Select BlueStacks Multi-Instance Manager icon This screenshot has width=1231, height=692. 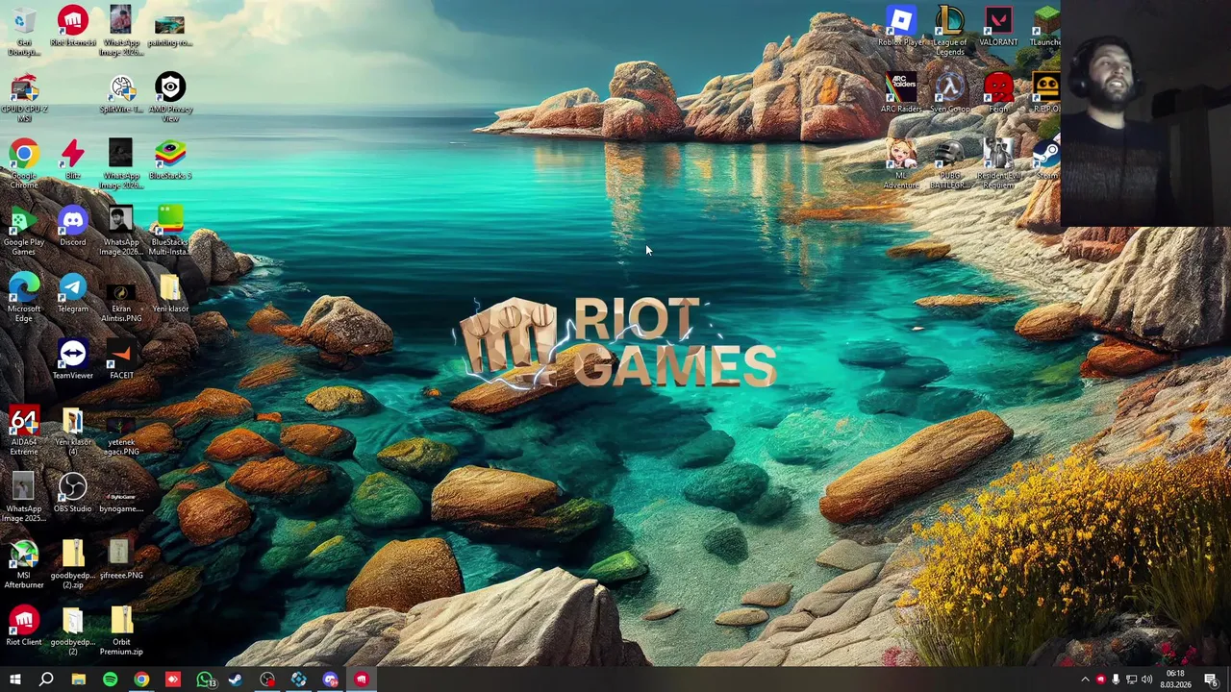pyautogui.click(x=170, y=231)
